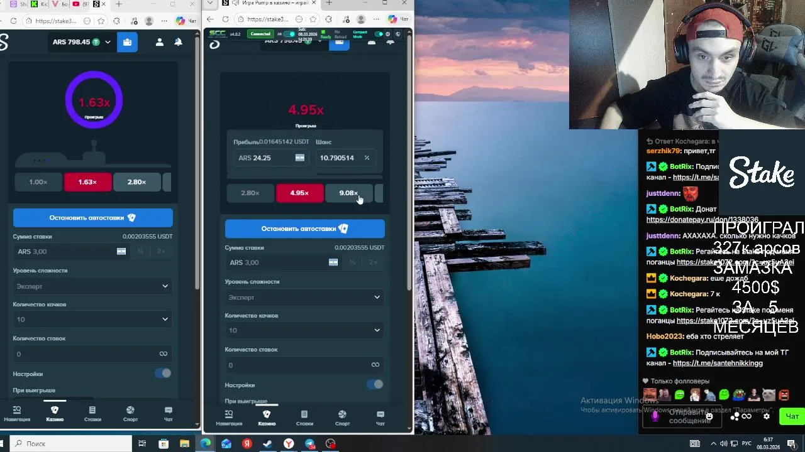Pick the white cat emote
The width and height of the screenshot is (805, 452).
pyautogui.click(x=769, y=395)
